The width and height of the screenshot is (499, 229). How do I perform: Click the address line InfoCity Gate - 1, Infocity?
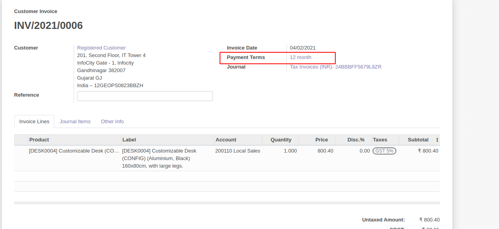pyautogui.click(x=105, y=63)
